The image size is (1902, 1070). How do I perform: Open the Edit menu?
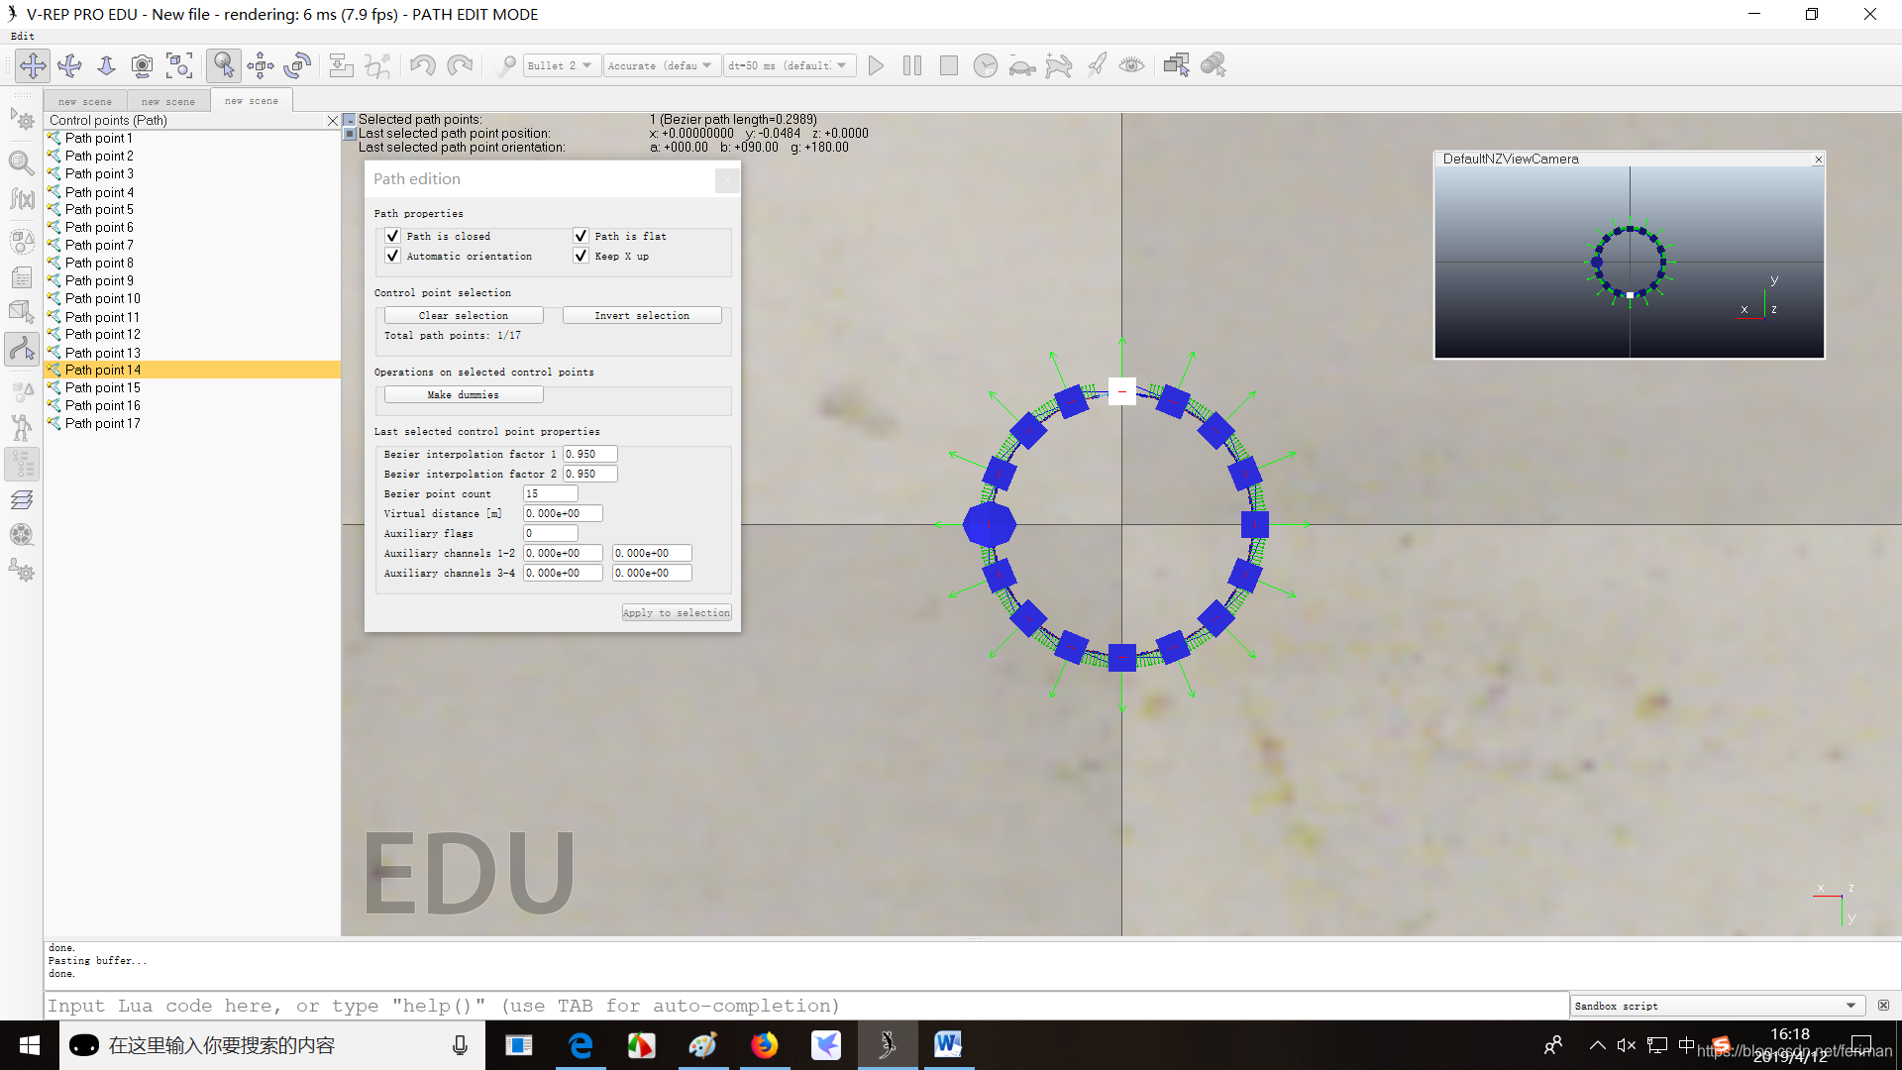[x=22, y=36]
